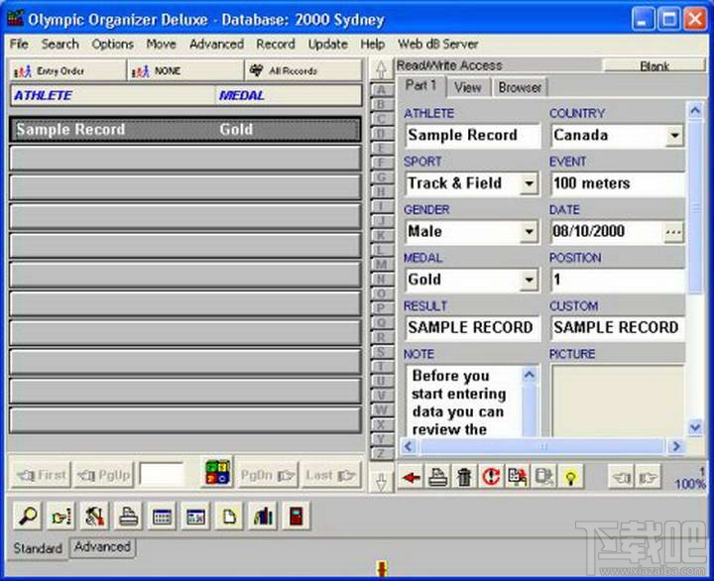Viewport: 714px width, 581px height.
Task: Open the Entry Order sort selector
Action: tap(67, 70)
